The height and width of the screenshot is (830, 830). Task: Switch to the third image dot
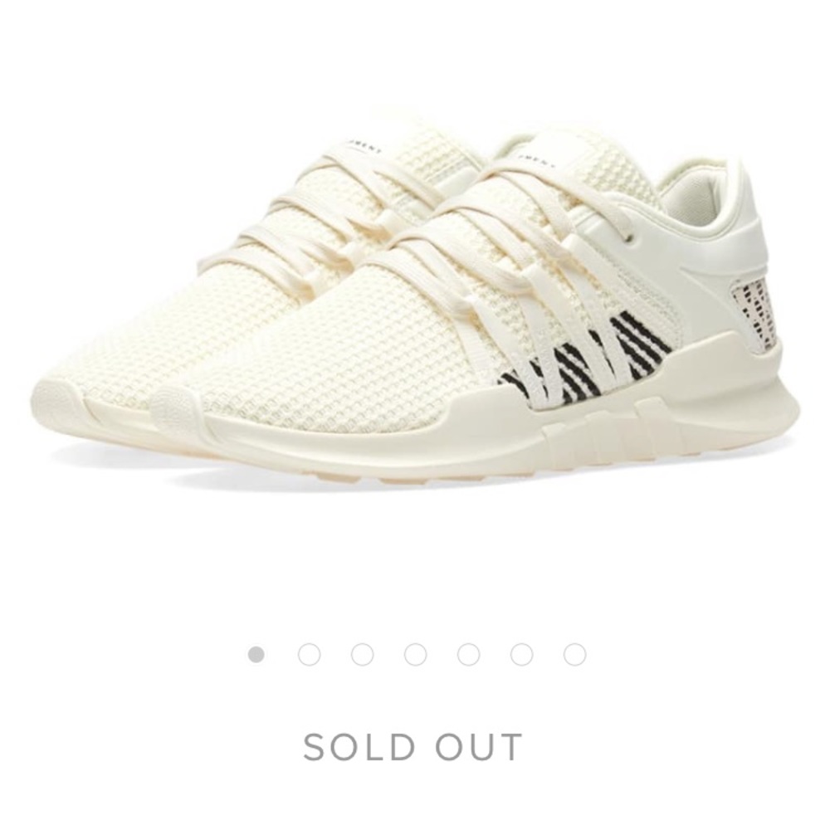(362, 655)
